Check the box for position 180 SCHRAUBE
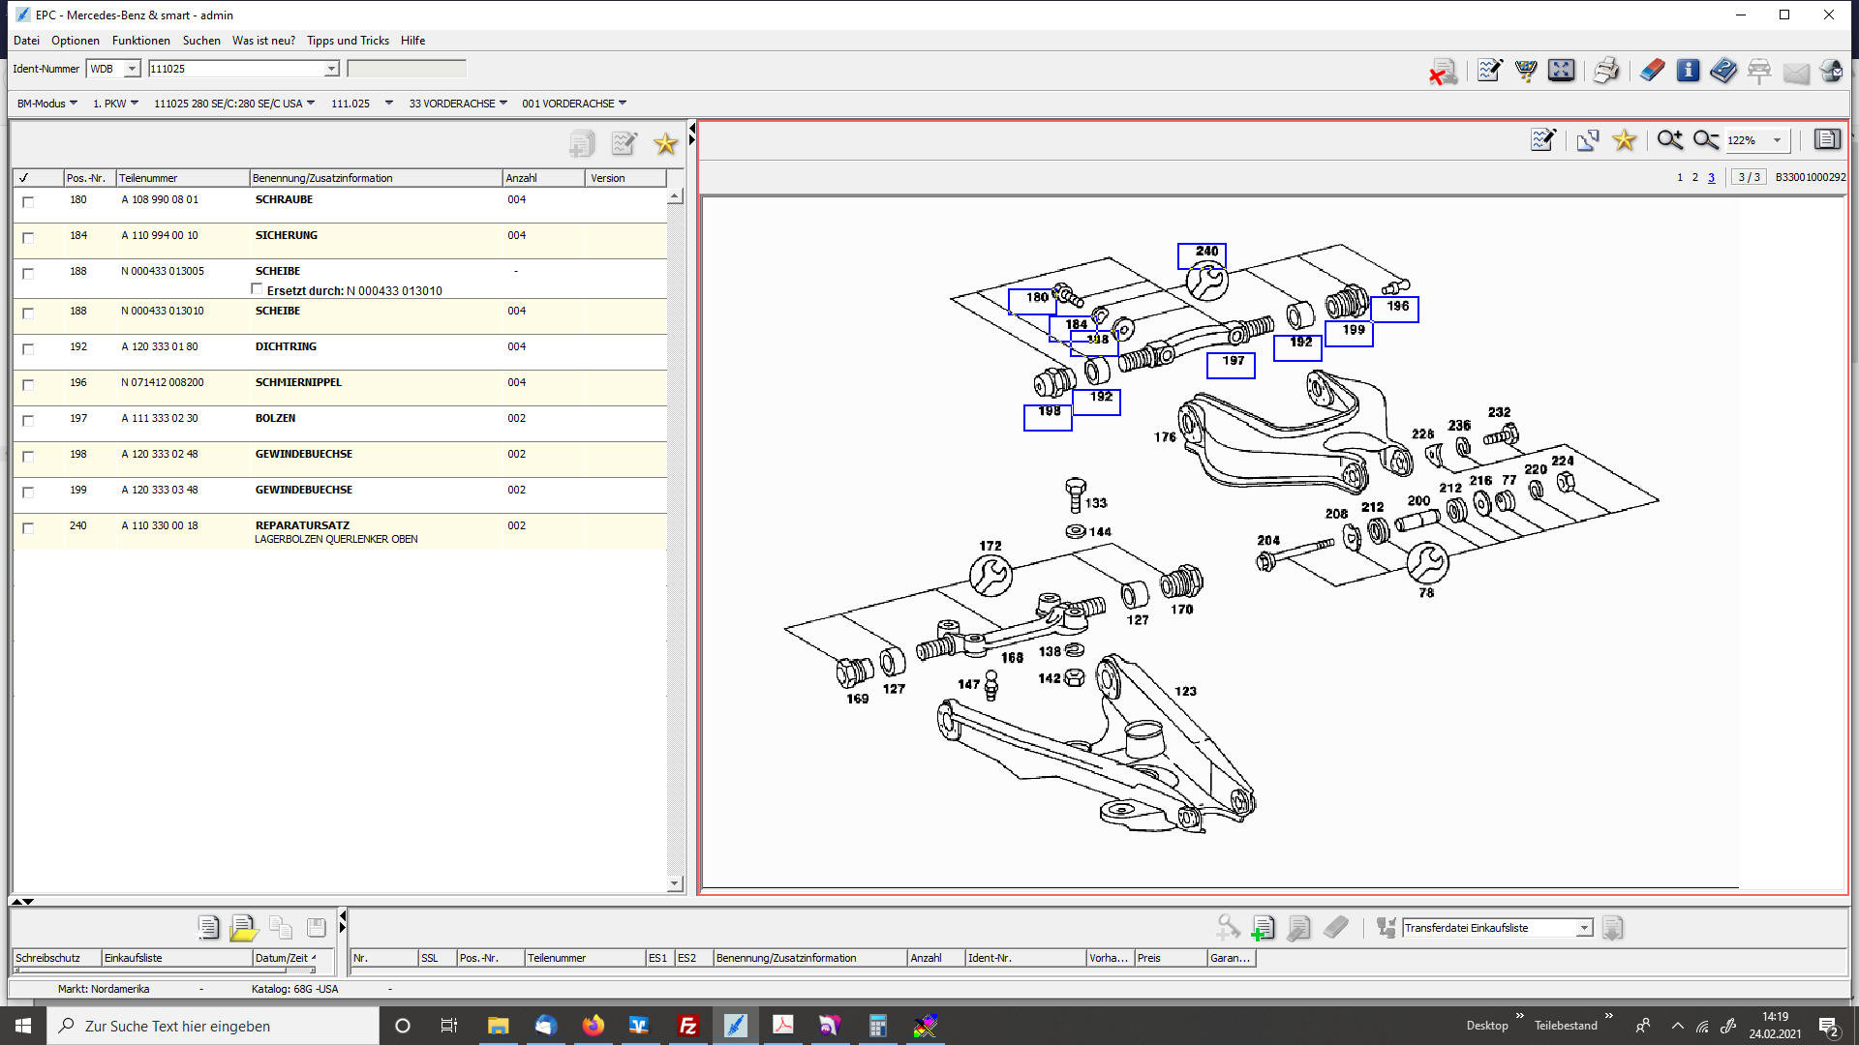Image resolution: width=1859 pixels, height=1045 pixels. 28,201
